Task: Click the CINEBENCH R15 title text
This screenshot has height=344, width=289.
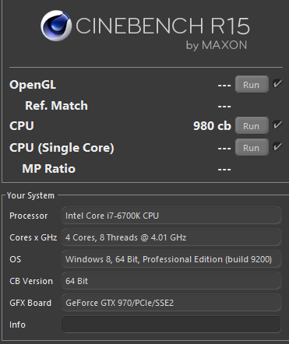Action: point(163,26)
